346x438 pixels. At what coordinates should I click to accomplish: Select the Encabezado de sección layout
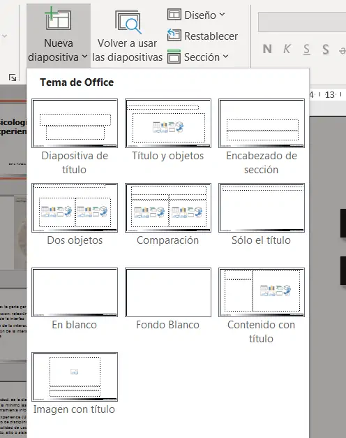click(262, 137)
